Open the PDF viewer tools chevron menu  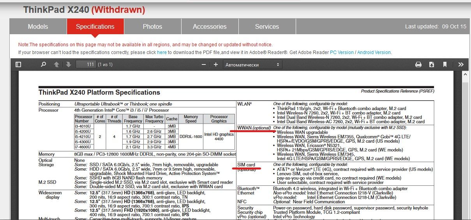[461, 65]
